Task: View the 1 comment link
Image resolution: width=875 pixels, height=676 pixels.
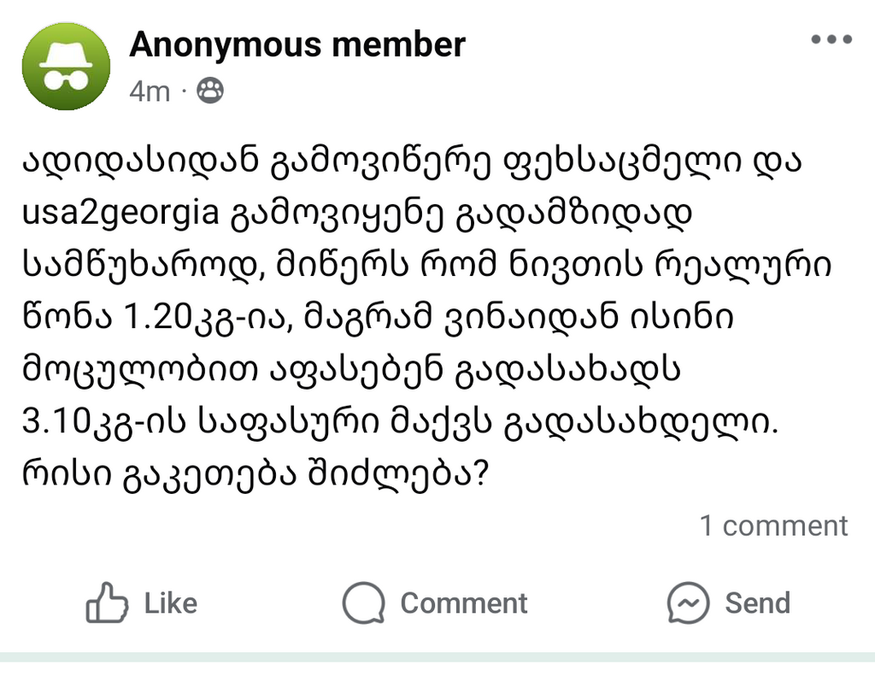Action: coord(774,526)
